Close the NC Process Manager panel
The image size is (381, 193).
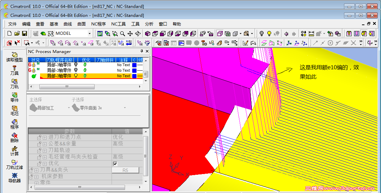tap(147, 51)
